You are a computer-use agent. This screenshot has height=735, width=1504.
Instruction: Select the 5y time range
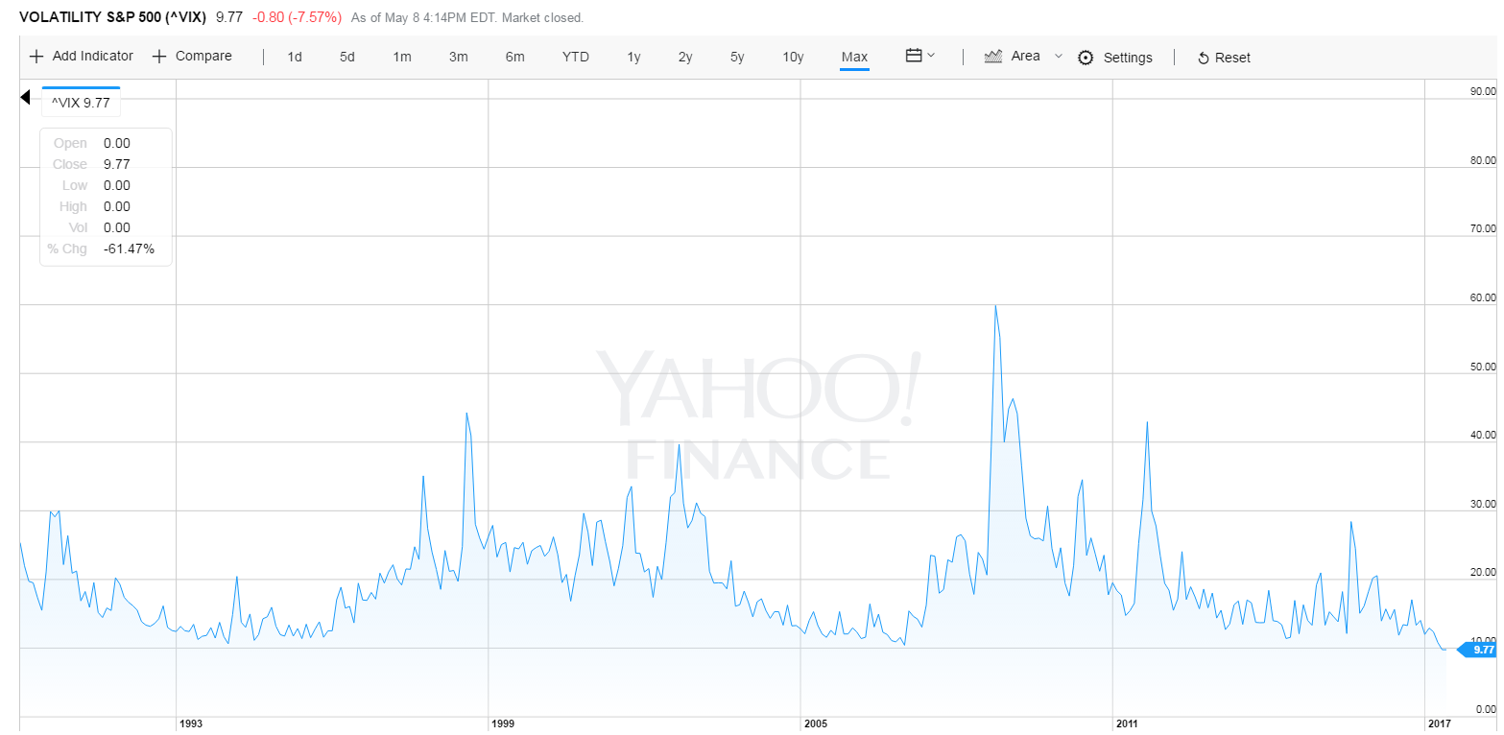(737, 57)
